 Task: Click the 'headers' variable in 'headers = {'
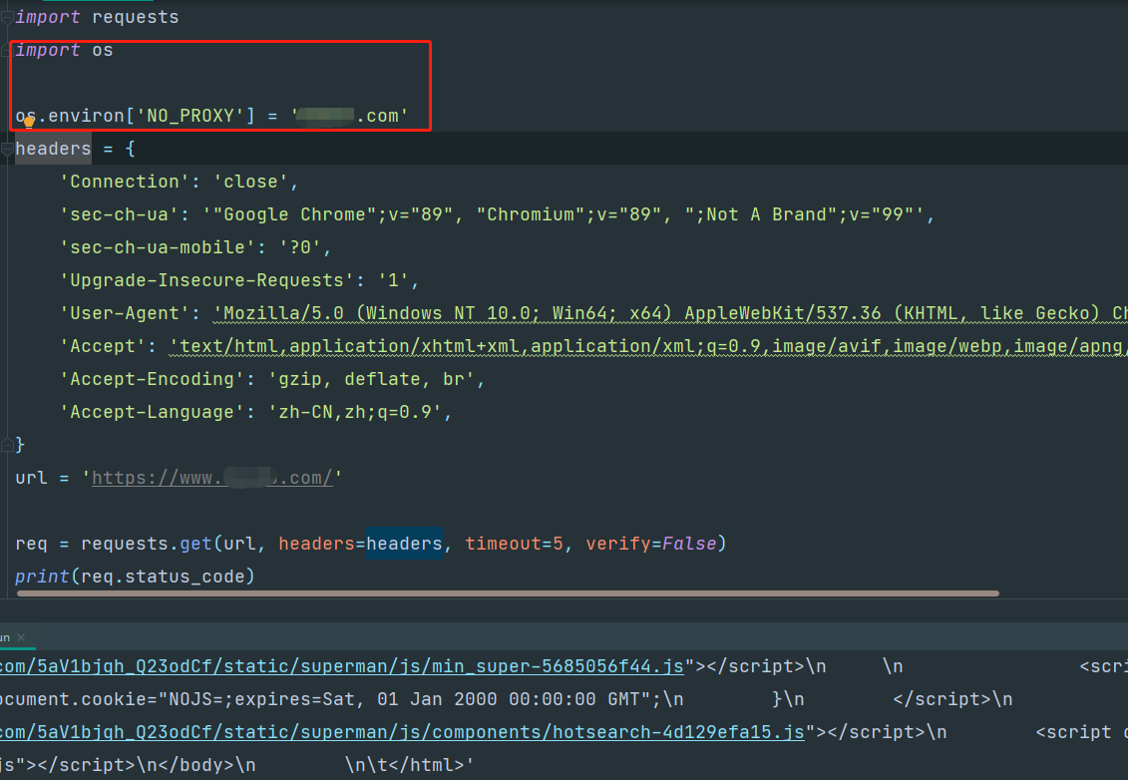(53, 149)
